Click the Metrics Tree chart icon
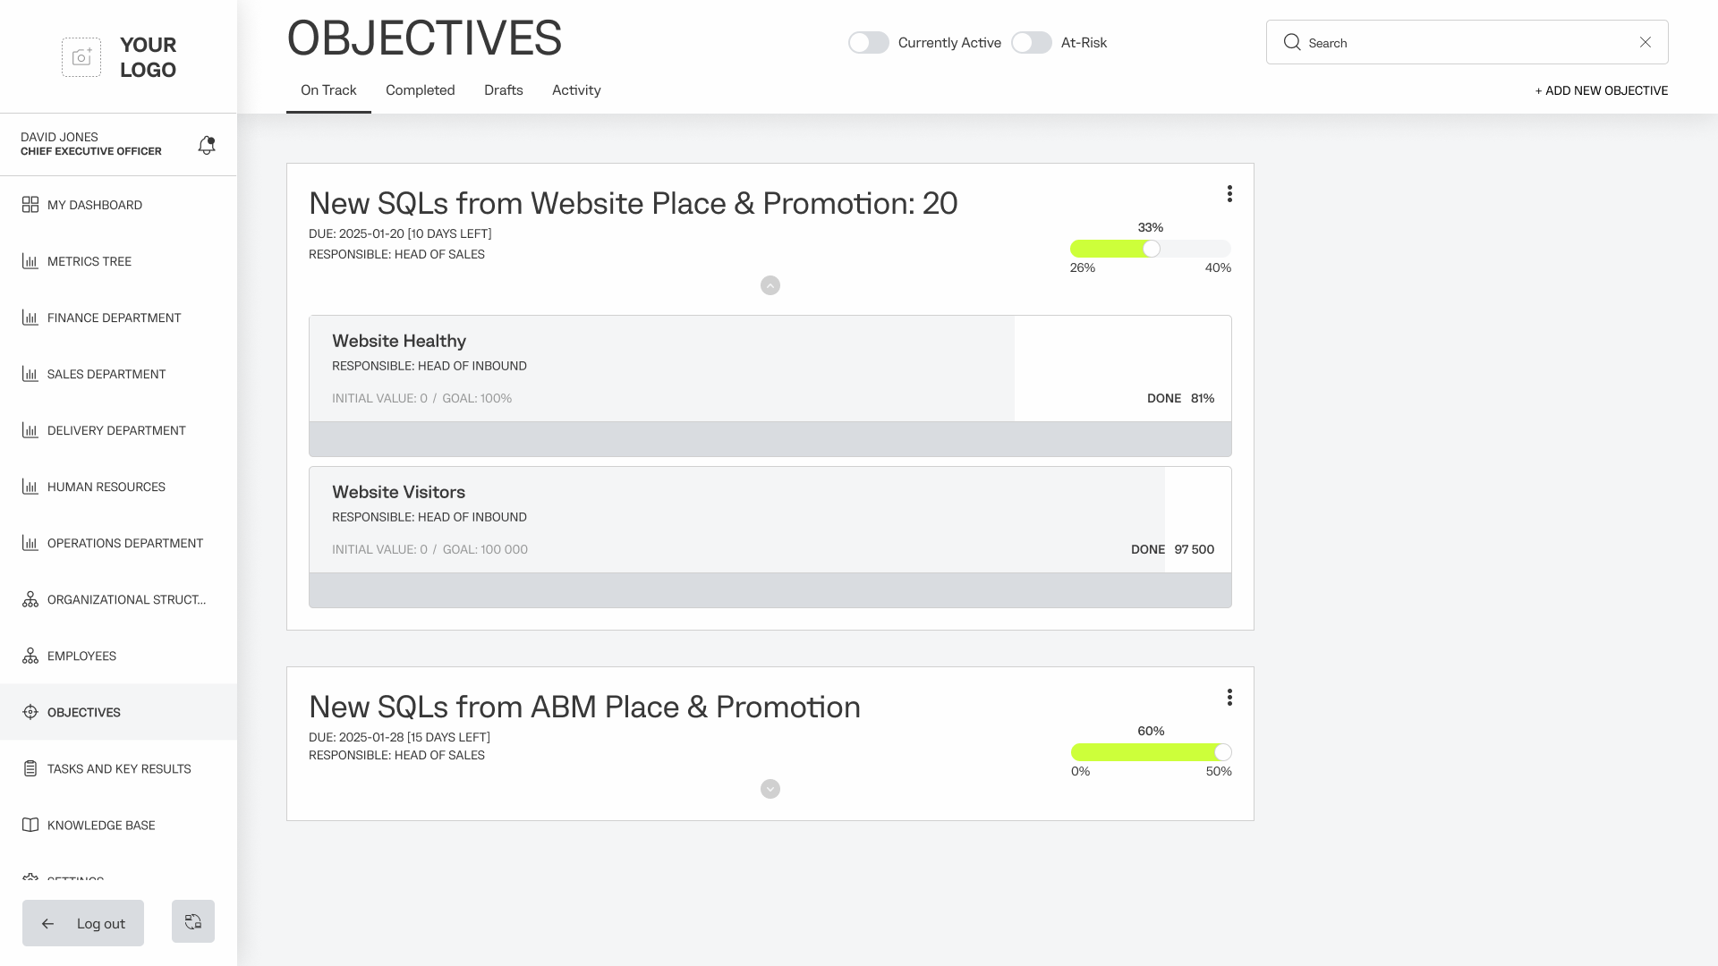This screenshot has height=966, width=1718. [30, 261]
